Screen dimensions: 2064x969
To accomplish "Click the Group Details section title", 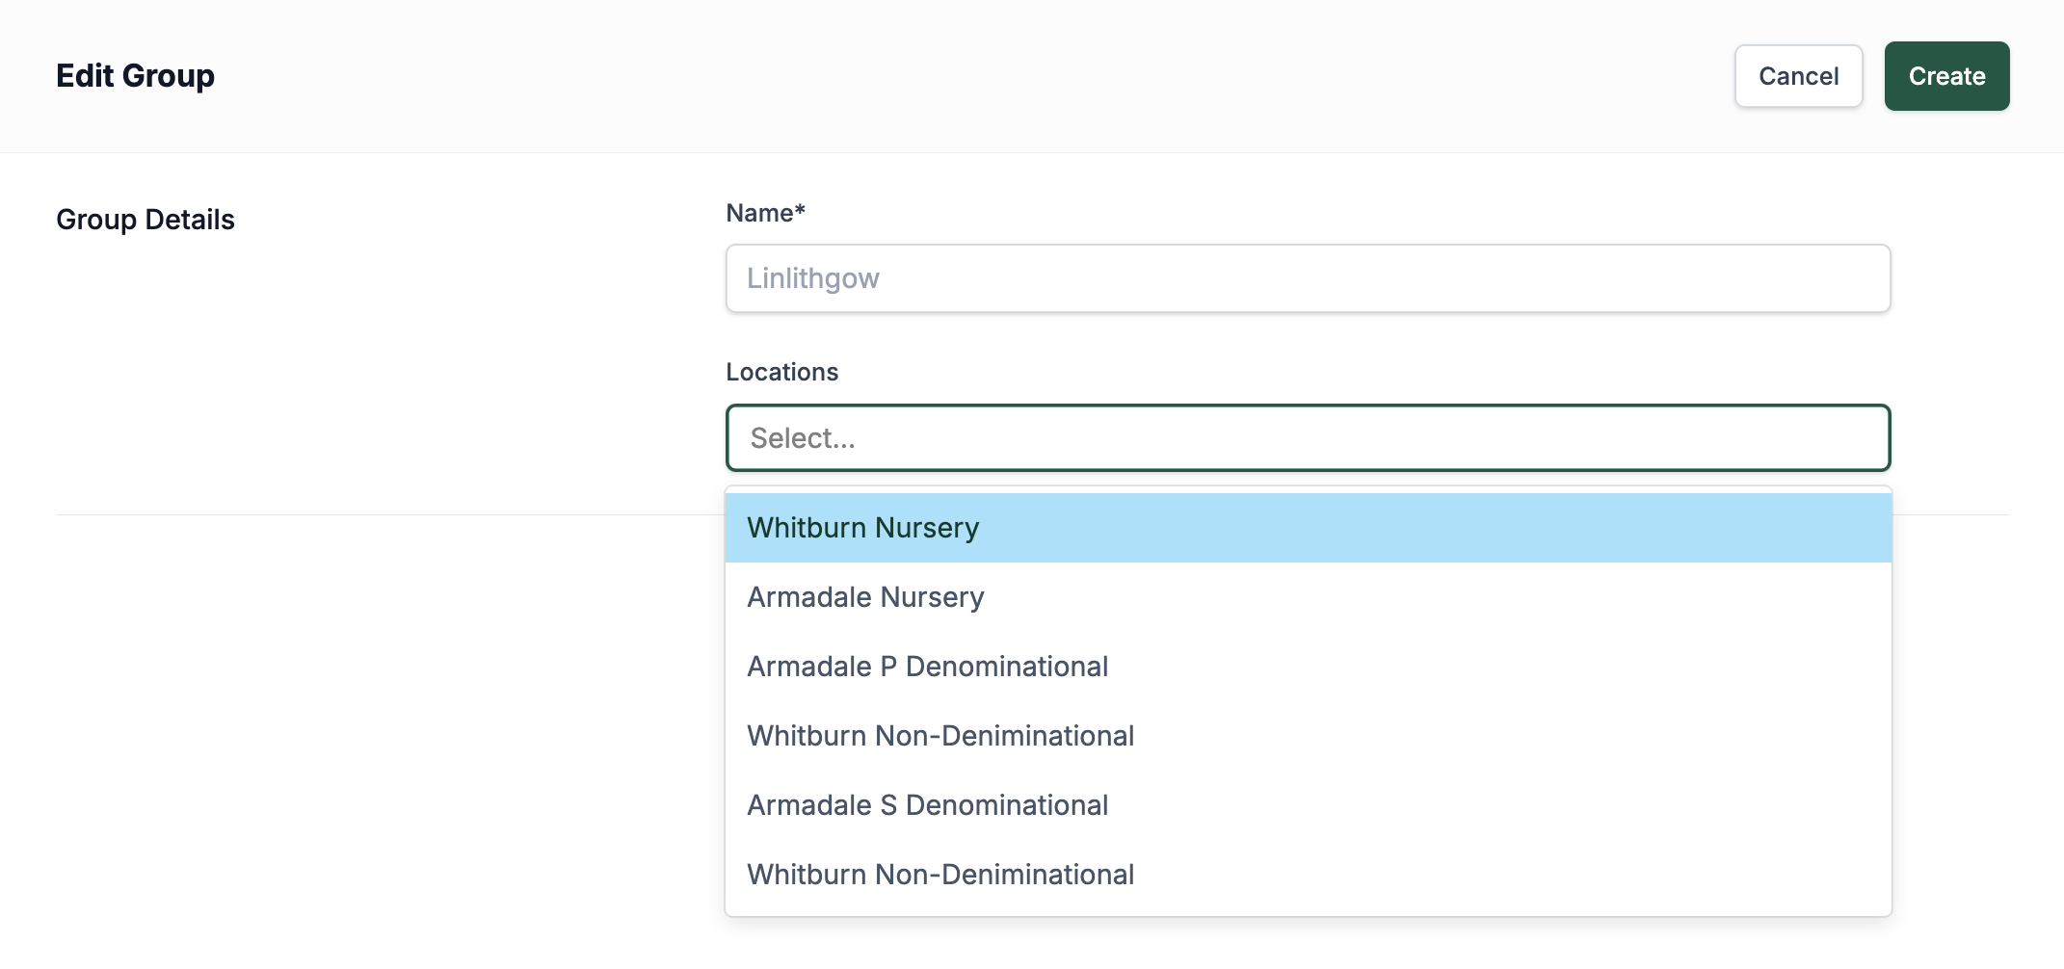I will pyautogui.click(x=146, y=220).
